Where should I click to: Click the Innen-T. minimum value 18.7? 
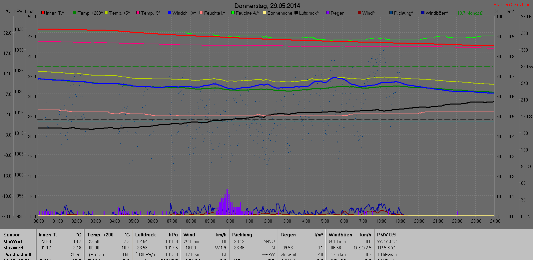coord(77,241)
